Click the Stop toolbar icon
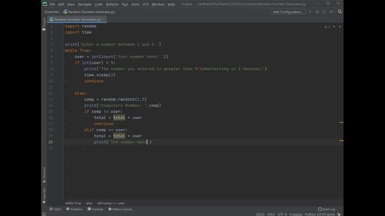The image size is (385, 216). 331,12
